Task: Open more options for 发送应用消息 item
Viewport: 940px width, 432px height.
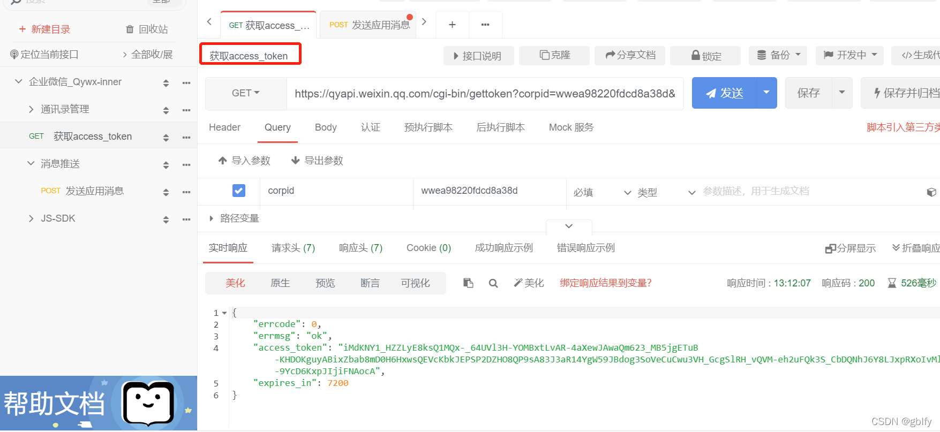Action: (186, 192)
